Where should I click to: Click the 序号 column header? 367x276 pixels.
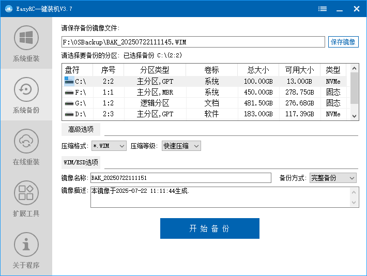coord(109,70)
